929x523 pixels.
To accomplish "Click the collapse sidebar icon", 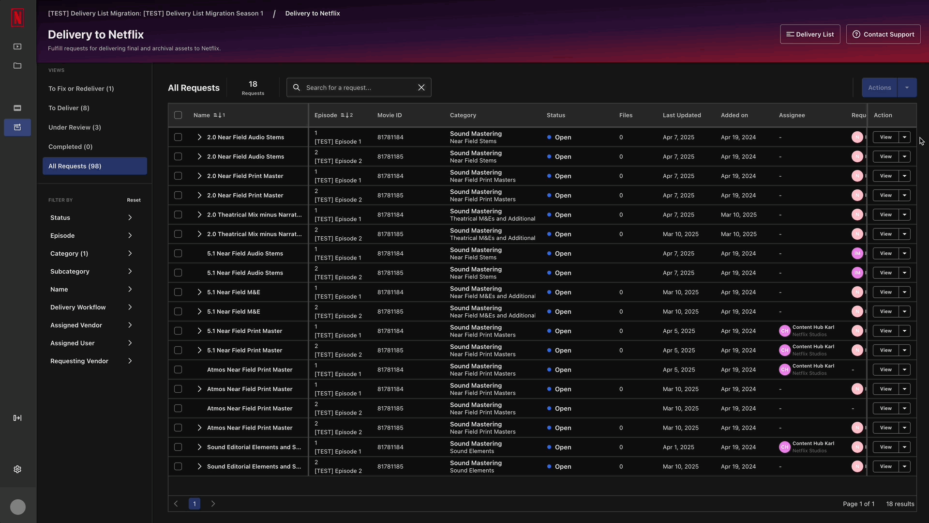I will (x=17, y=418).
